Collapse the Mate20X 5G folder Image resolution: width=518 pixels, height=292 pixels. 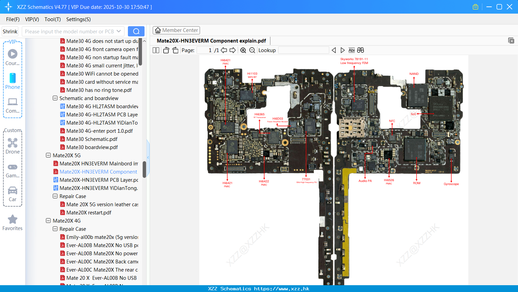click(x=48, y=156)
